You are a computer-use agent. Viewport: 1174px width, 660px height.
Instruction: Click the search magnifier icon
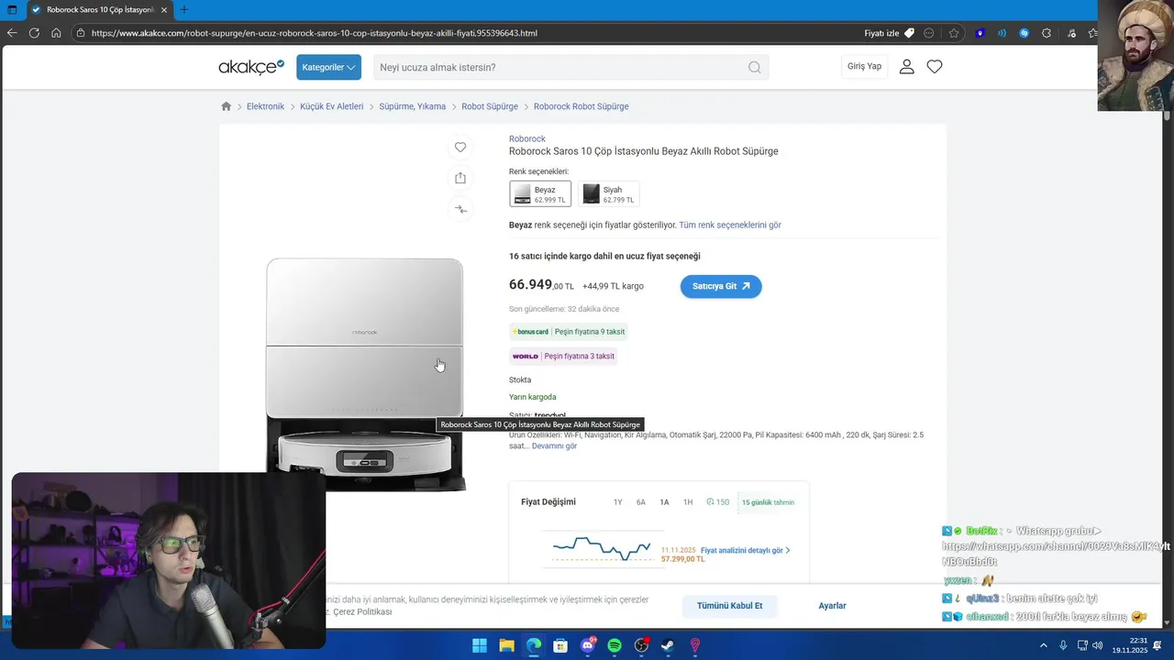pyautogui.click(x=754, y=67)
